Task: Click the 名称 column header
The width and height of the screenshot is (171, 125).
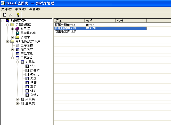Action: pos(69,20)
